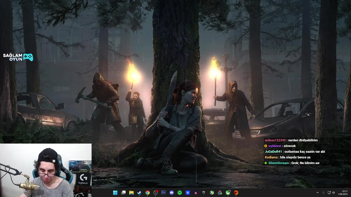Click the green badge beside SilenttScream
The image size is (351, 197).
click(266, 163)
